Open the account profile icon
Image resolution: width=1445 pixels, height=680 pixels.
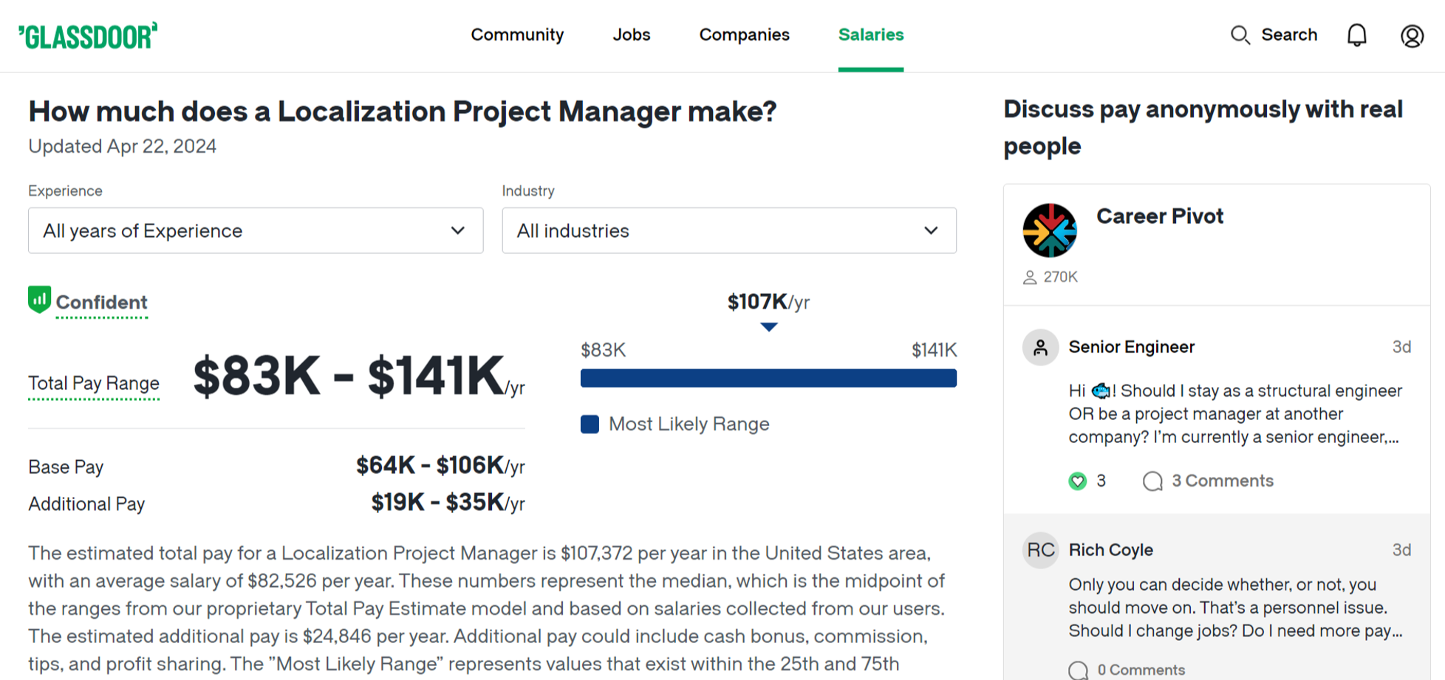(x=1411, y=35)
